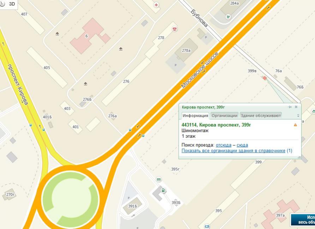This screenshot has height=229, width=315.
Task: Open Показать все организации здания в справочнике
Action: 233,151
